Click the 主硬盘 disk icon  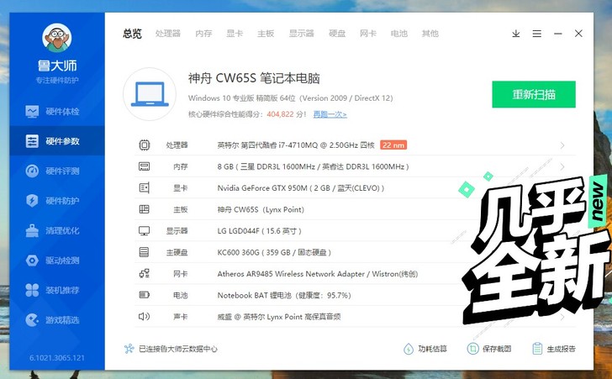pyautogui.click(x=144, y=252)
